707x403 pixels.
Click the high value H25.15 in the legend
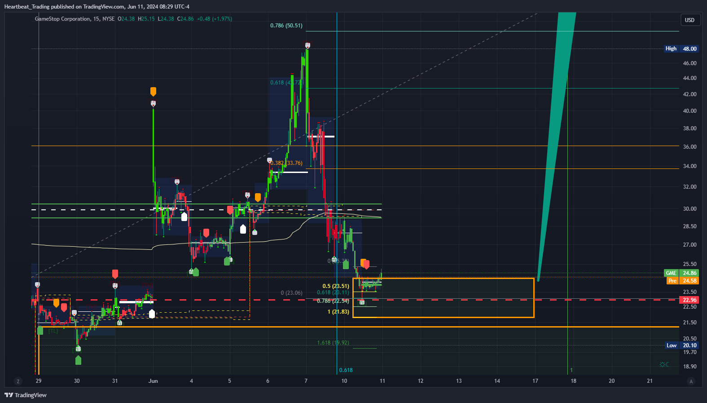coord(146,19)
